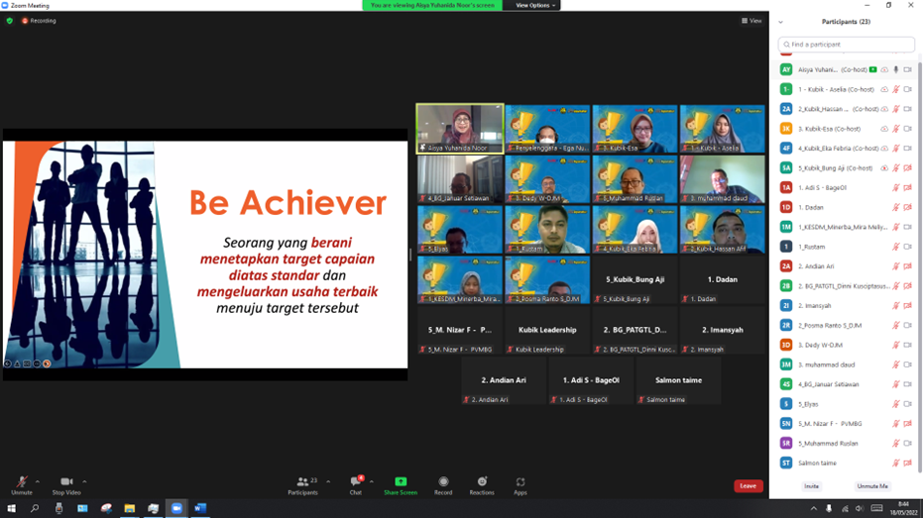Click Zoom icon in taskbar
This screenshot has height=518, width=923.
tap(176, 509)
